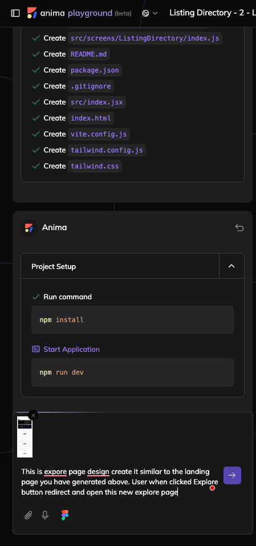
Task: Send the prompt with arrow button
Action: coord(232,475)
